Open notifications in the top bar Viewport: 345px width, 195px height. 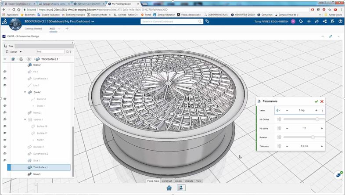301,22
